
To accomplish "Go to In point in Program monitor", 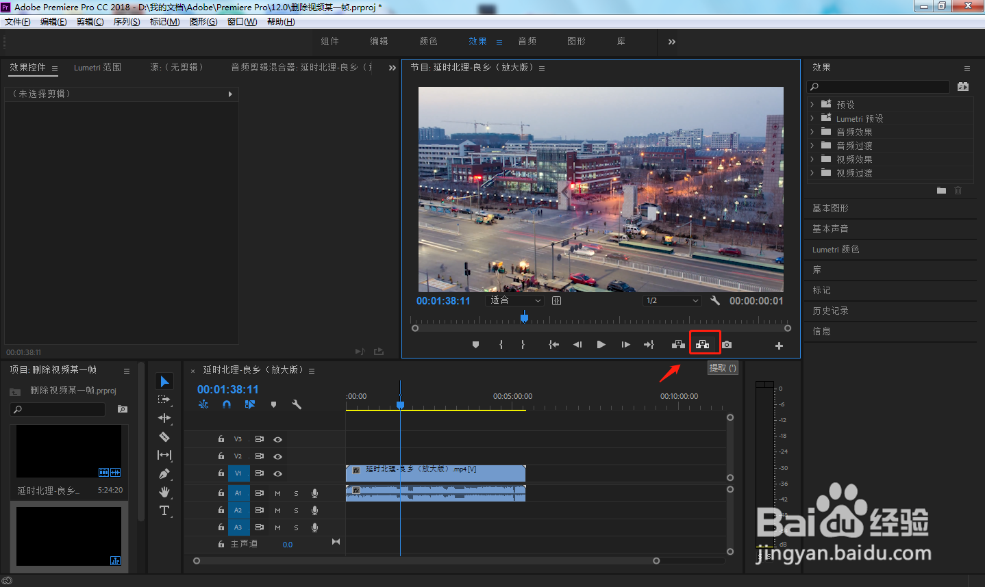I will point(553,345).
